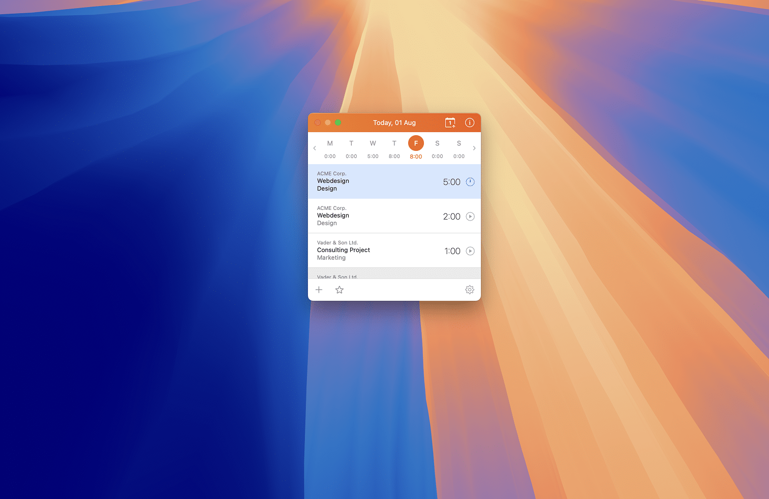Select the highlighted ACME Webdesign 5:00 entry
This screenshot has height=499, width=769.
click(x=394, y=181)
